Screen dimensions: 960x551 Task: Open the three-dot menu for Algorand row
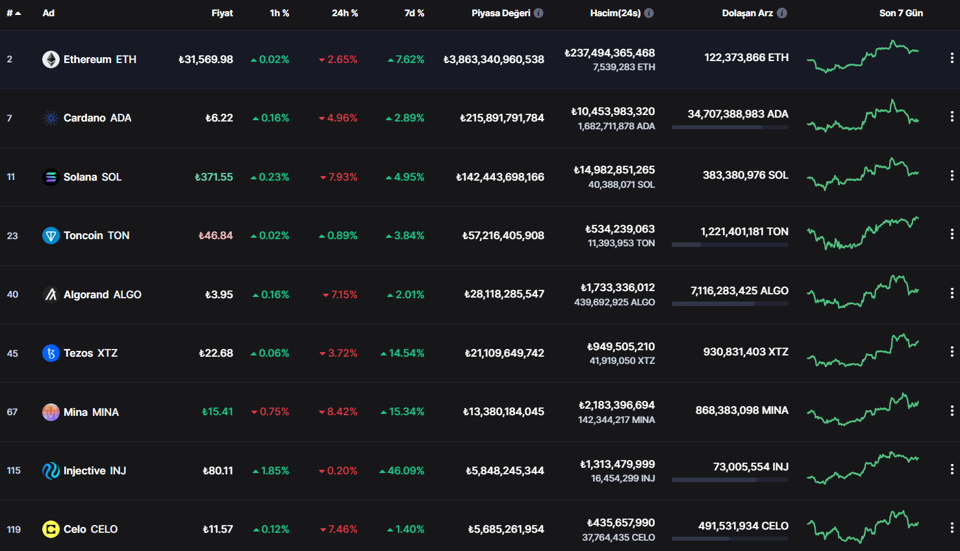pyautogui.click(x=952, y=293)
